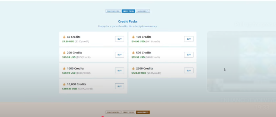Click the credit icon beside 100 Credits
This screenshot has height=117, width=276.
coord(133,37)
